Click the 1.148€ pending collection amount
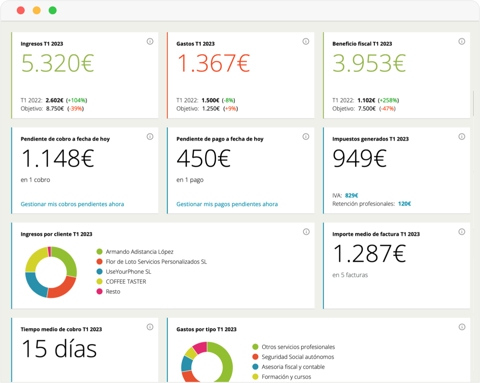The image size is (480, 383). (x=57, y=158)
